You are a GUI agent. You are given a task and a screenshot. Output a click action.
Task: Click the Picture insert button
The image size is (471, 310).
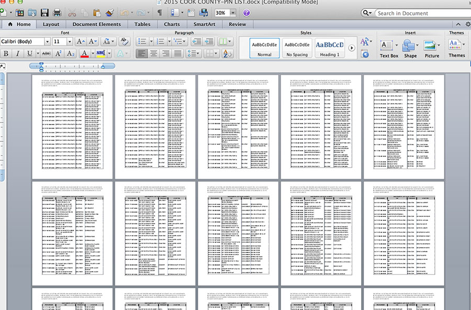432,49
